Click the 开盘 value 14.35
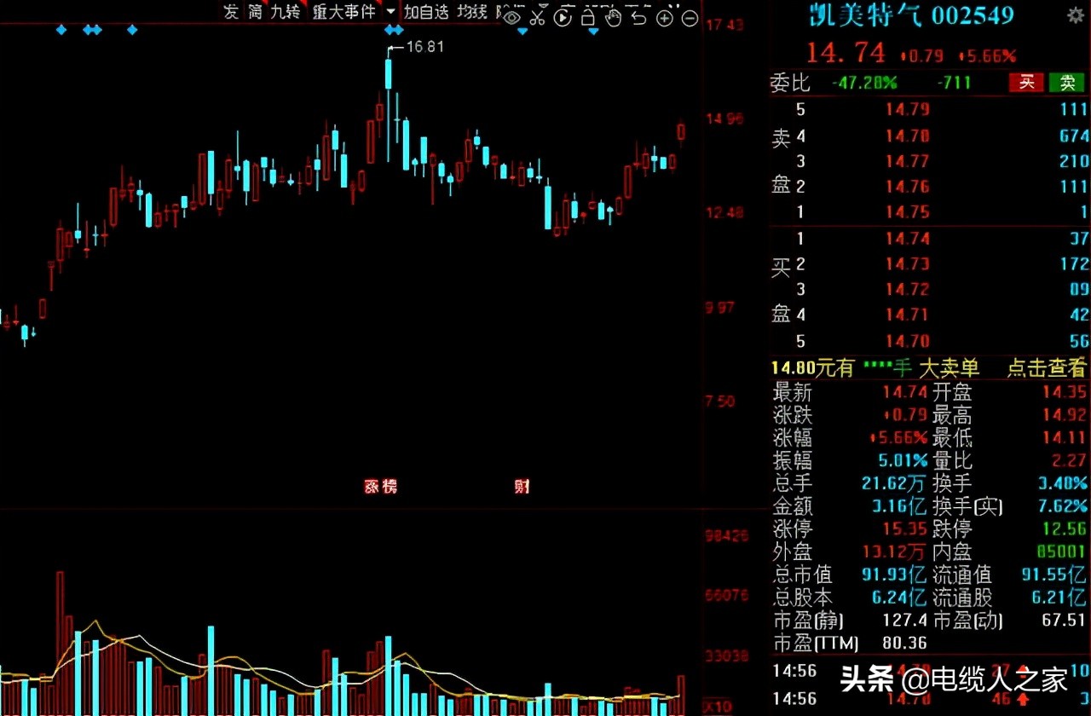The height and width of the screenshot is (716, 1091). pos(1065,393)
